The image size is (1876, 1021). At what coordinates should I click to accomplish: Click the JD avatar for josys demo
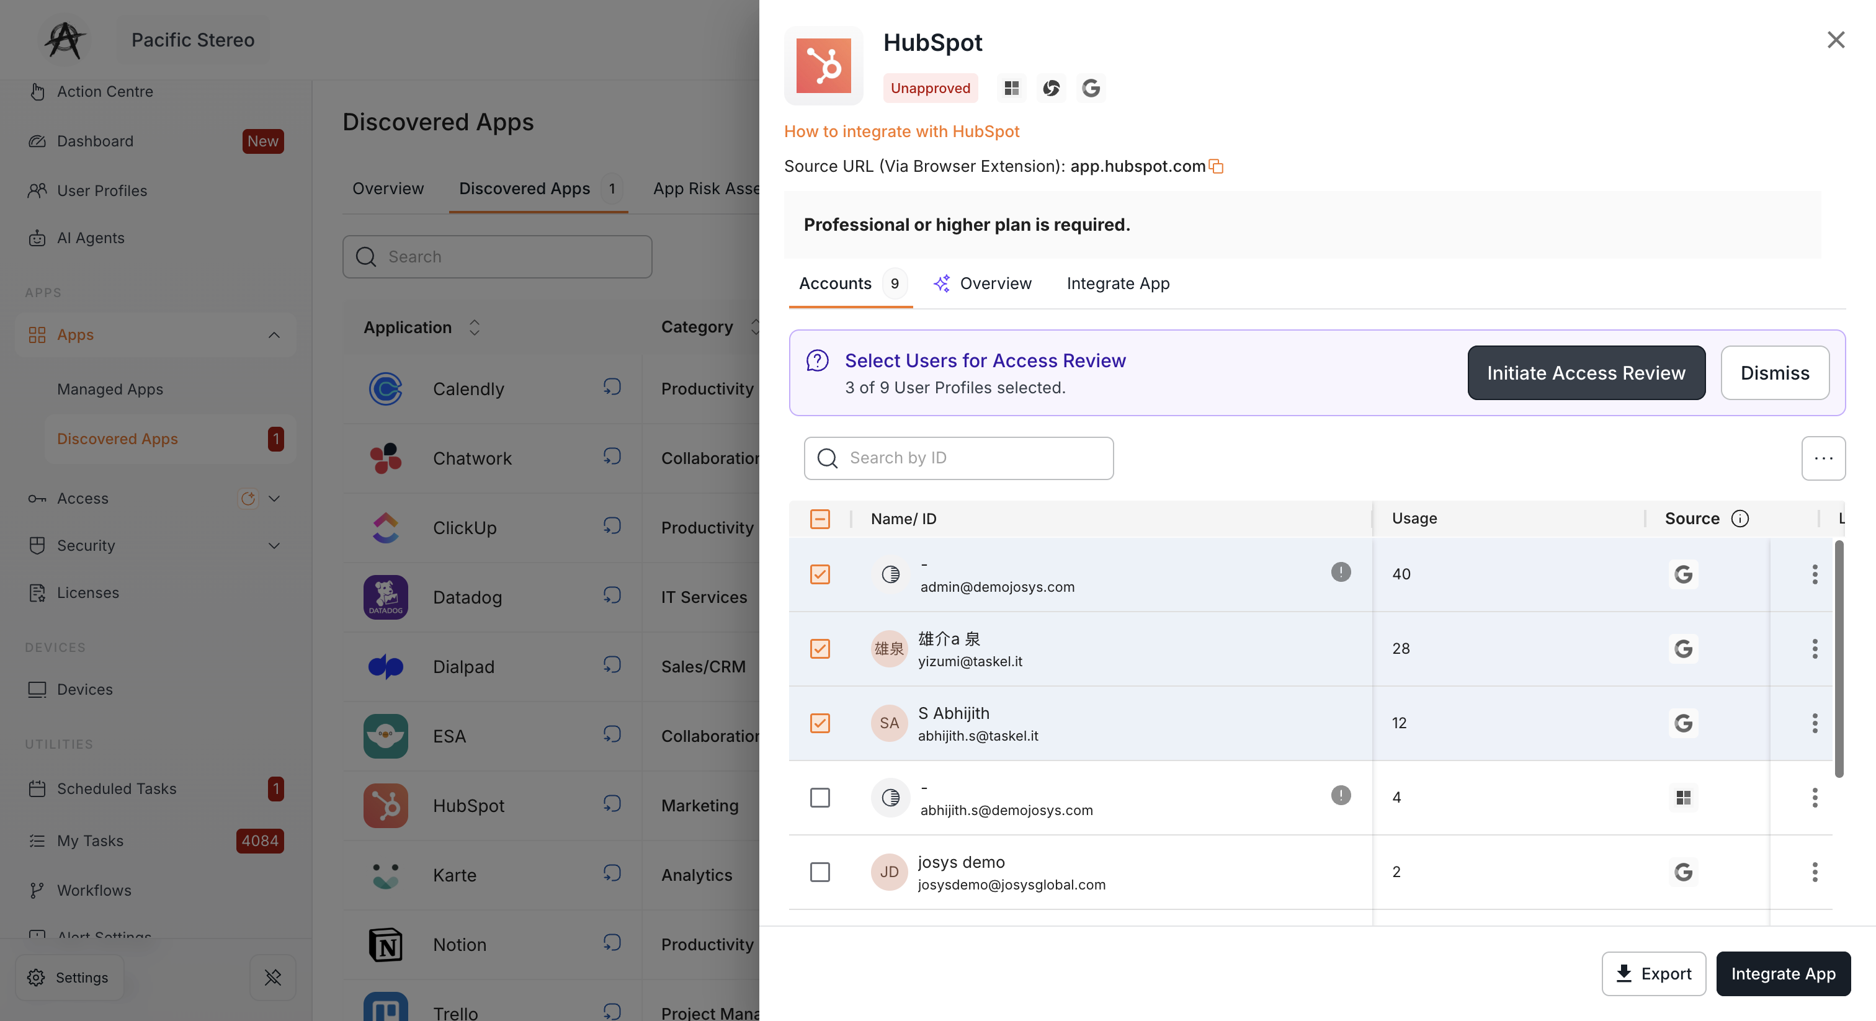[x=889, y=872]
